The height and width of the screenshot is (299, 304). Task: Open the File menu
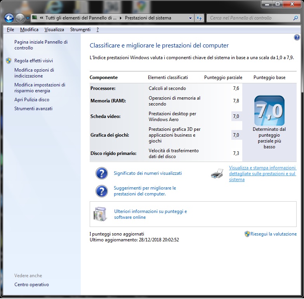[10, 30]
